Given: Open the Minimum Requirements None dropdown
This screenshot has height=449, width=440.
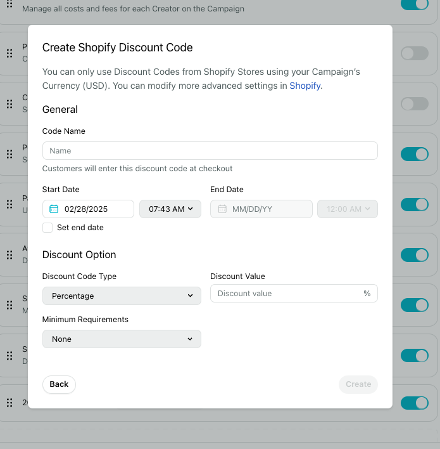Looking at the screenshot, I should click(x=122, y=339).
